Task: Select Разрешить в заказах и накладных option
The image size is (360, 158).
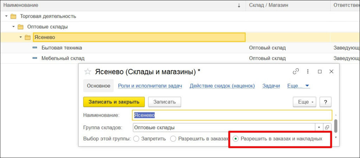Action: 236,139
